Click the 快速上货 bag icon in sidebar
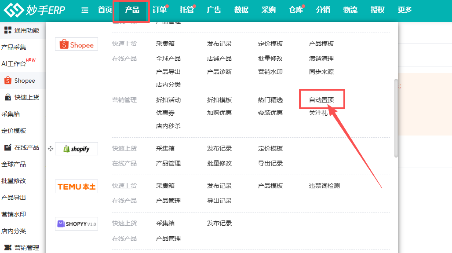 [x=8, y=97]
